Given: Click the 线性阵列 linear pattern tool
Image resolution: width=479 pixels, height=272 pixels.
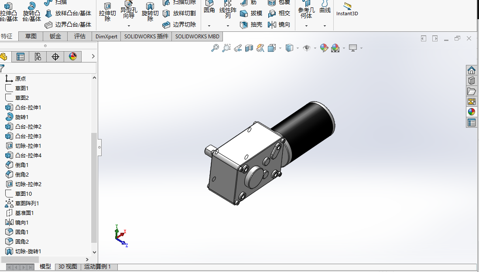Looking at the screenshot, I should pos(228,10).
